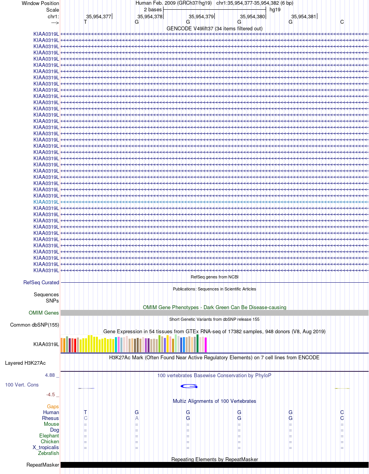Screen dimensions: 369x474
Task: Click the chr1: ruler label
Action: [x=54, y=16]
